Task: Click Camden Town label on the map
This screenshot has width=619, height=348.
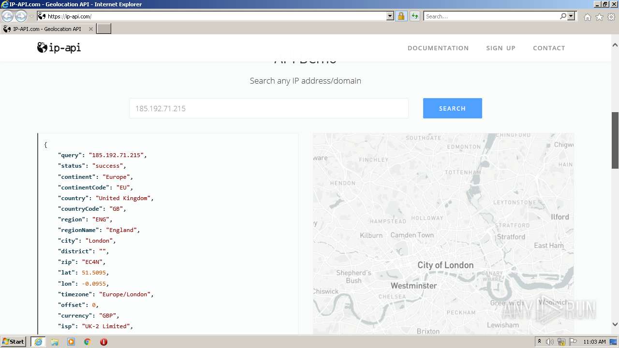Action: (x=412, y=235)
